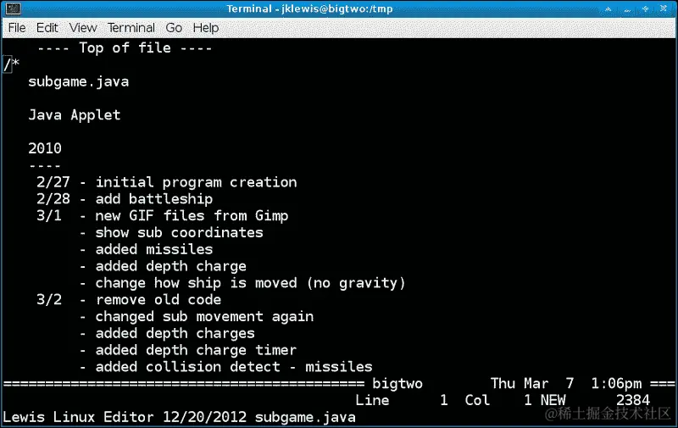This screenshot has width=678, height=428.
Task: Click the '3/2 - remove old code' line
Action: pos(129,300)
